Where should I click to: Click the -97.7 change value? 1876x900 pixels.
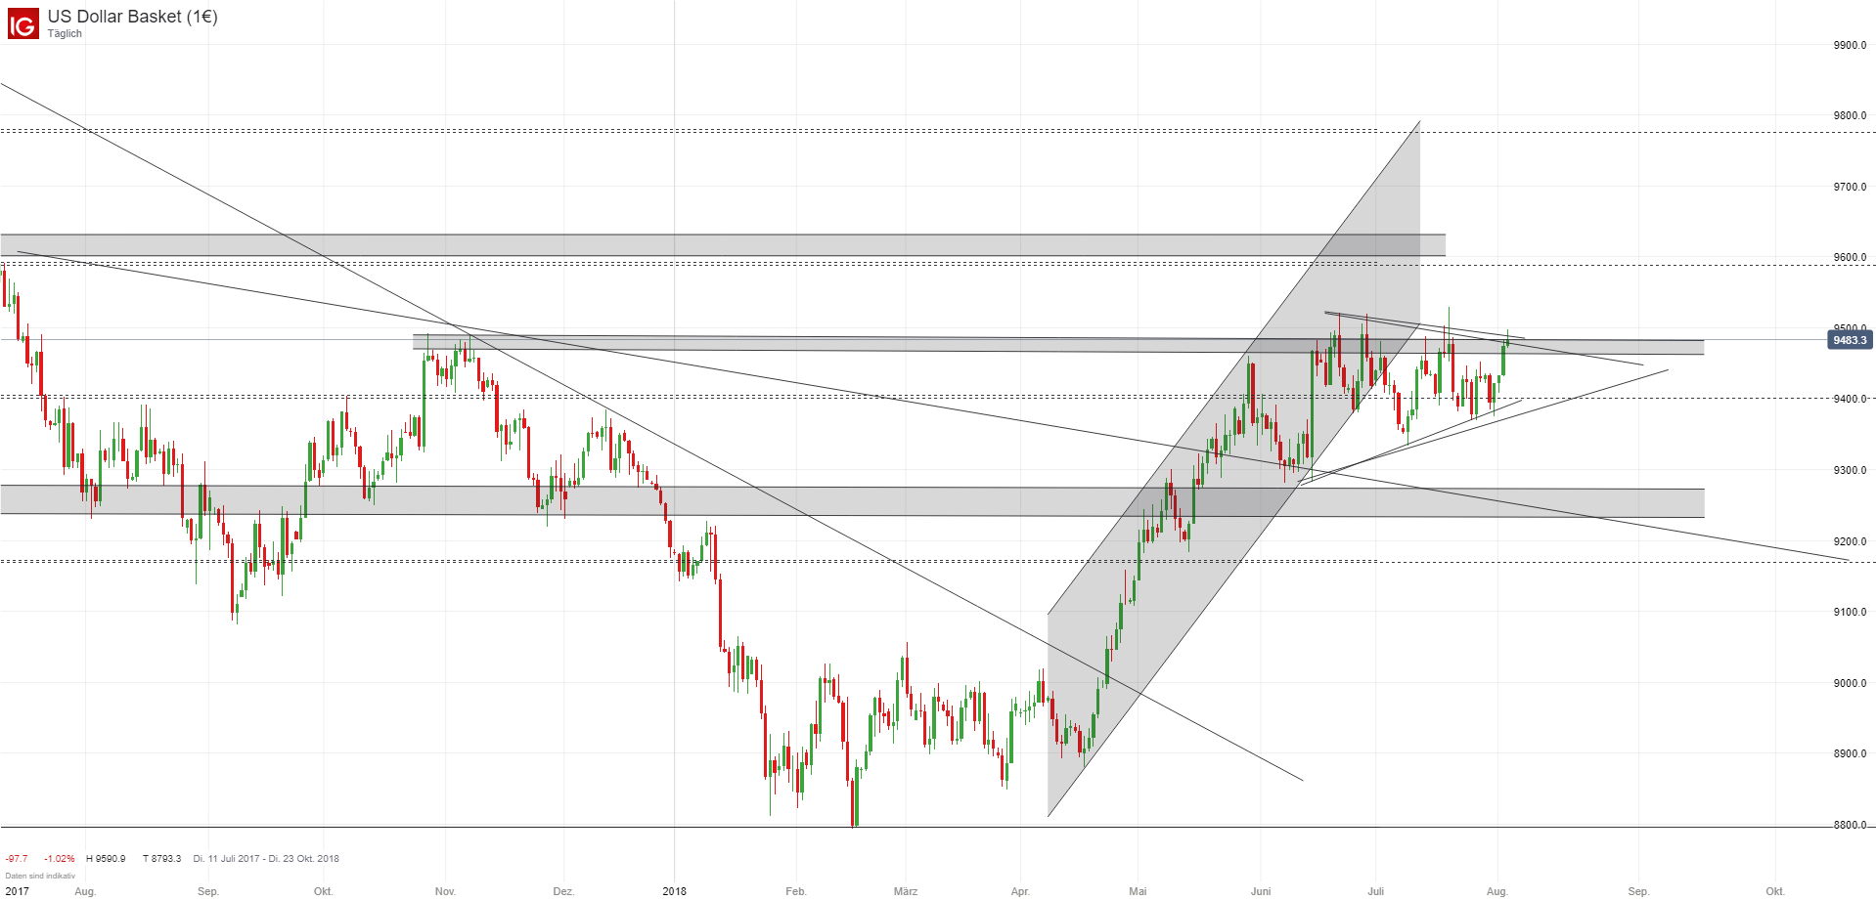[17, 859]
